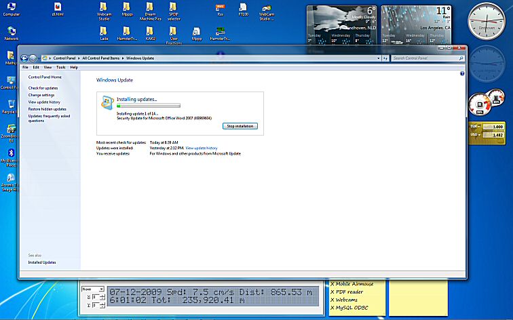Click Stop installation button

click(240, 126)
